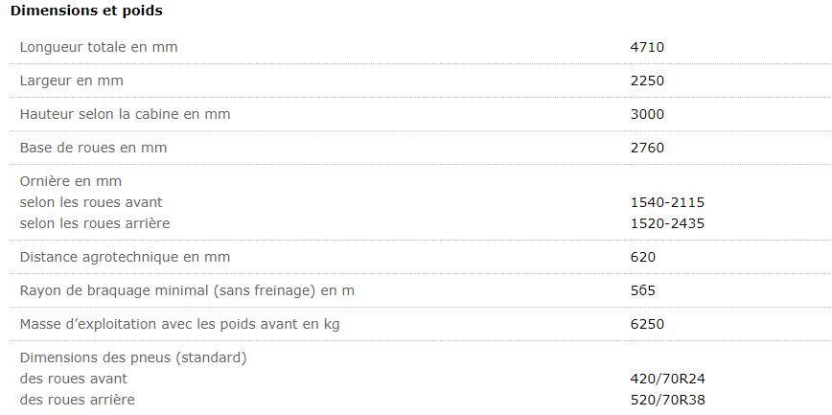Viewport: 832px width, 415px height.
Task: Select the "Base de roues en mm" label
Action: (94, 148)
